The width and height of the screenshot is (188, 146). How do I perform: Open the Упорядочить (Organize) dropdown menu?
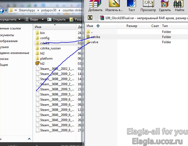(10, 19)
